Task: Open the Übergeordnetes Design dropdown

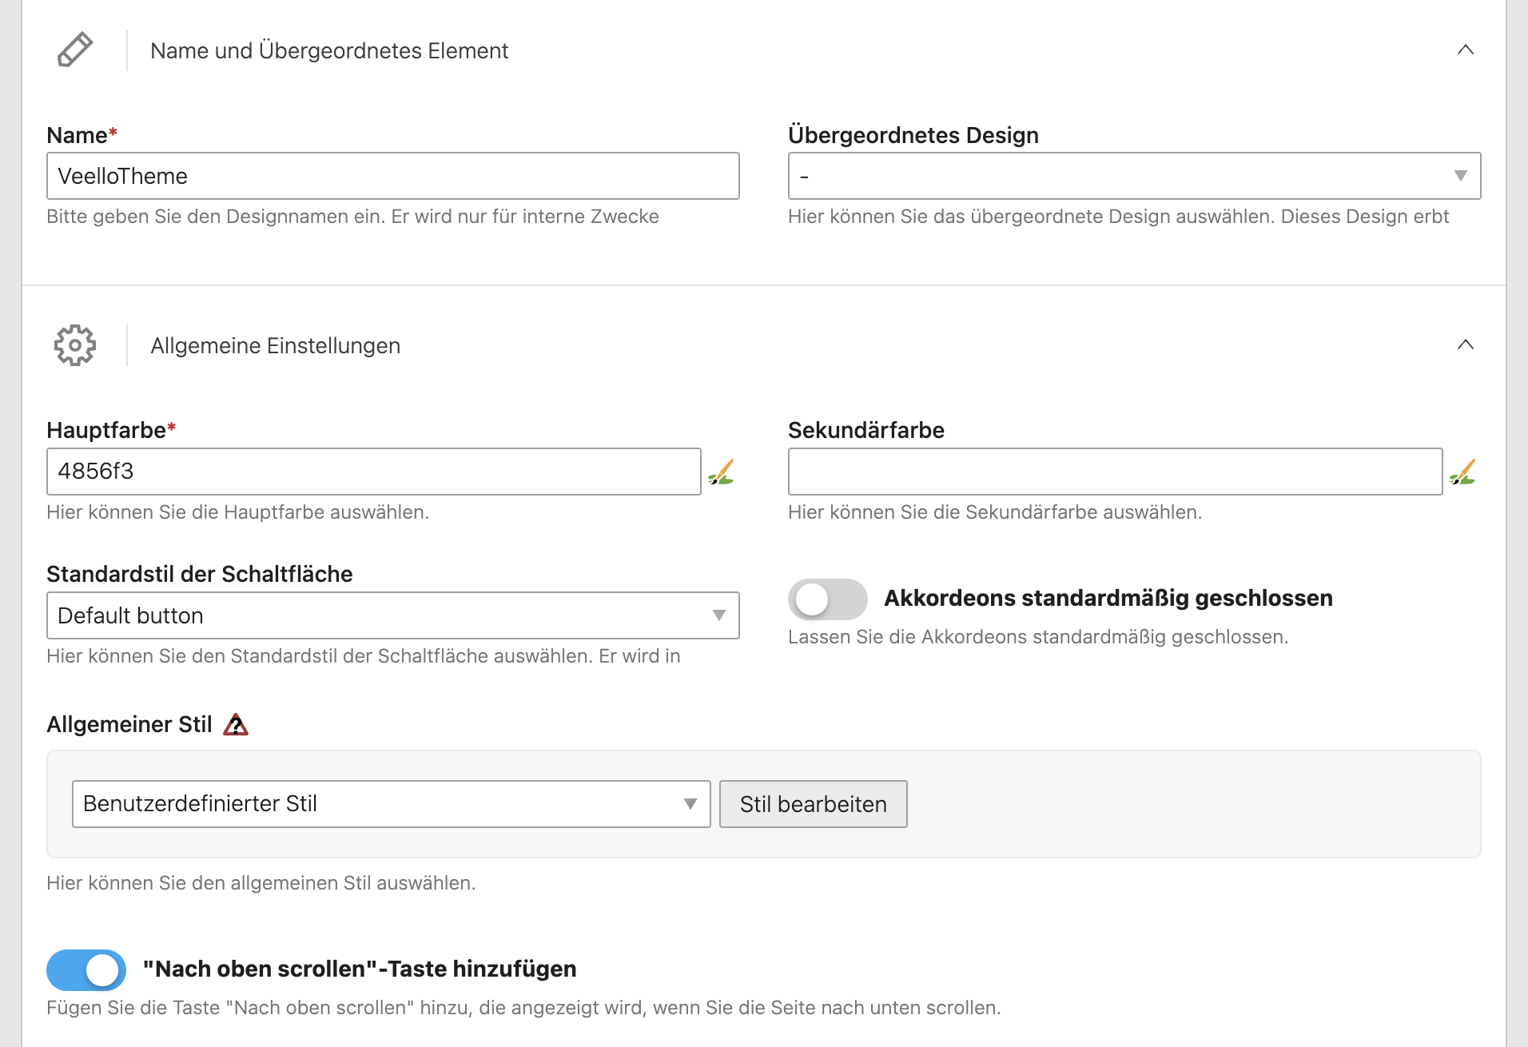Action: tap(1133, 176)
